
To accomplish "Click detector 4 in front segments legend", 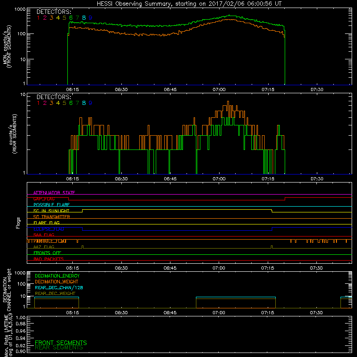I will [58, 17].
